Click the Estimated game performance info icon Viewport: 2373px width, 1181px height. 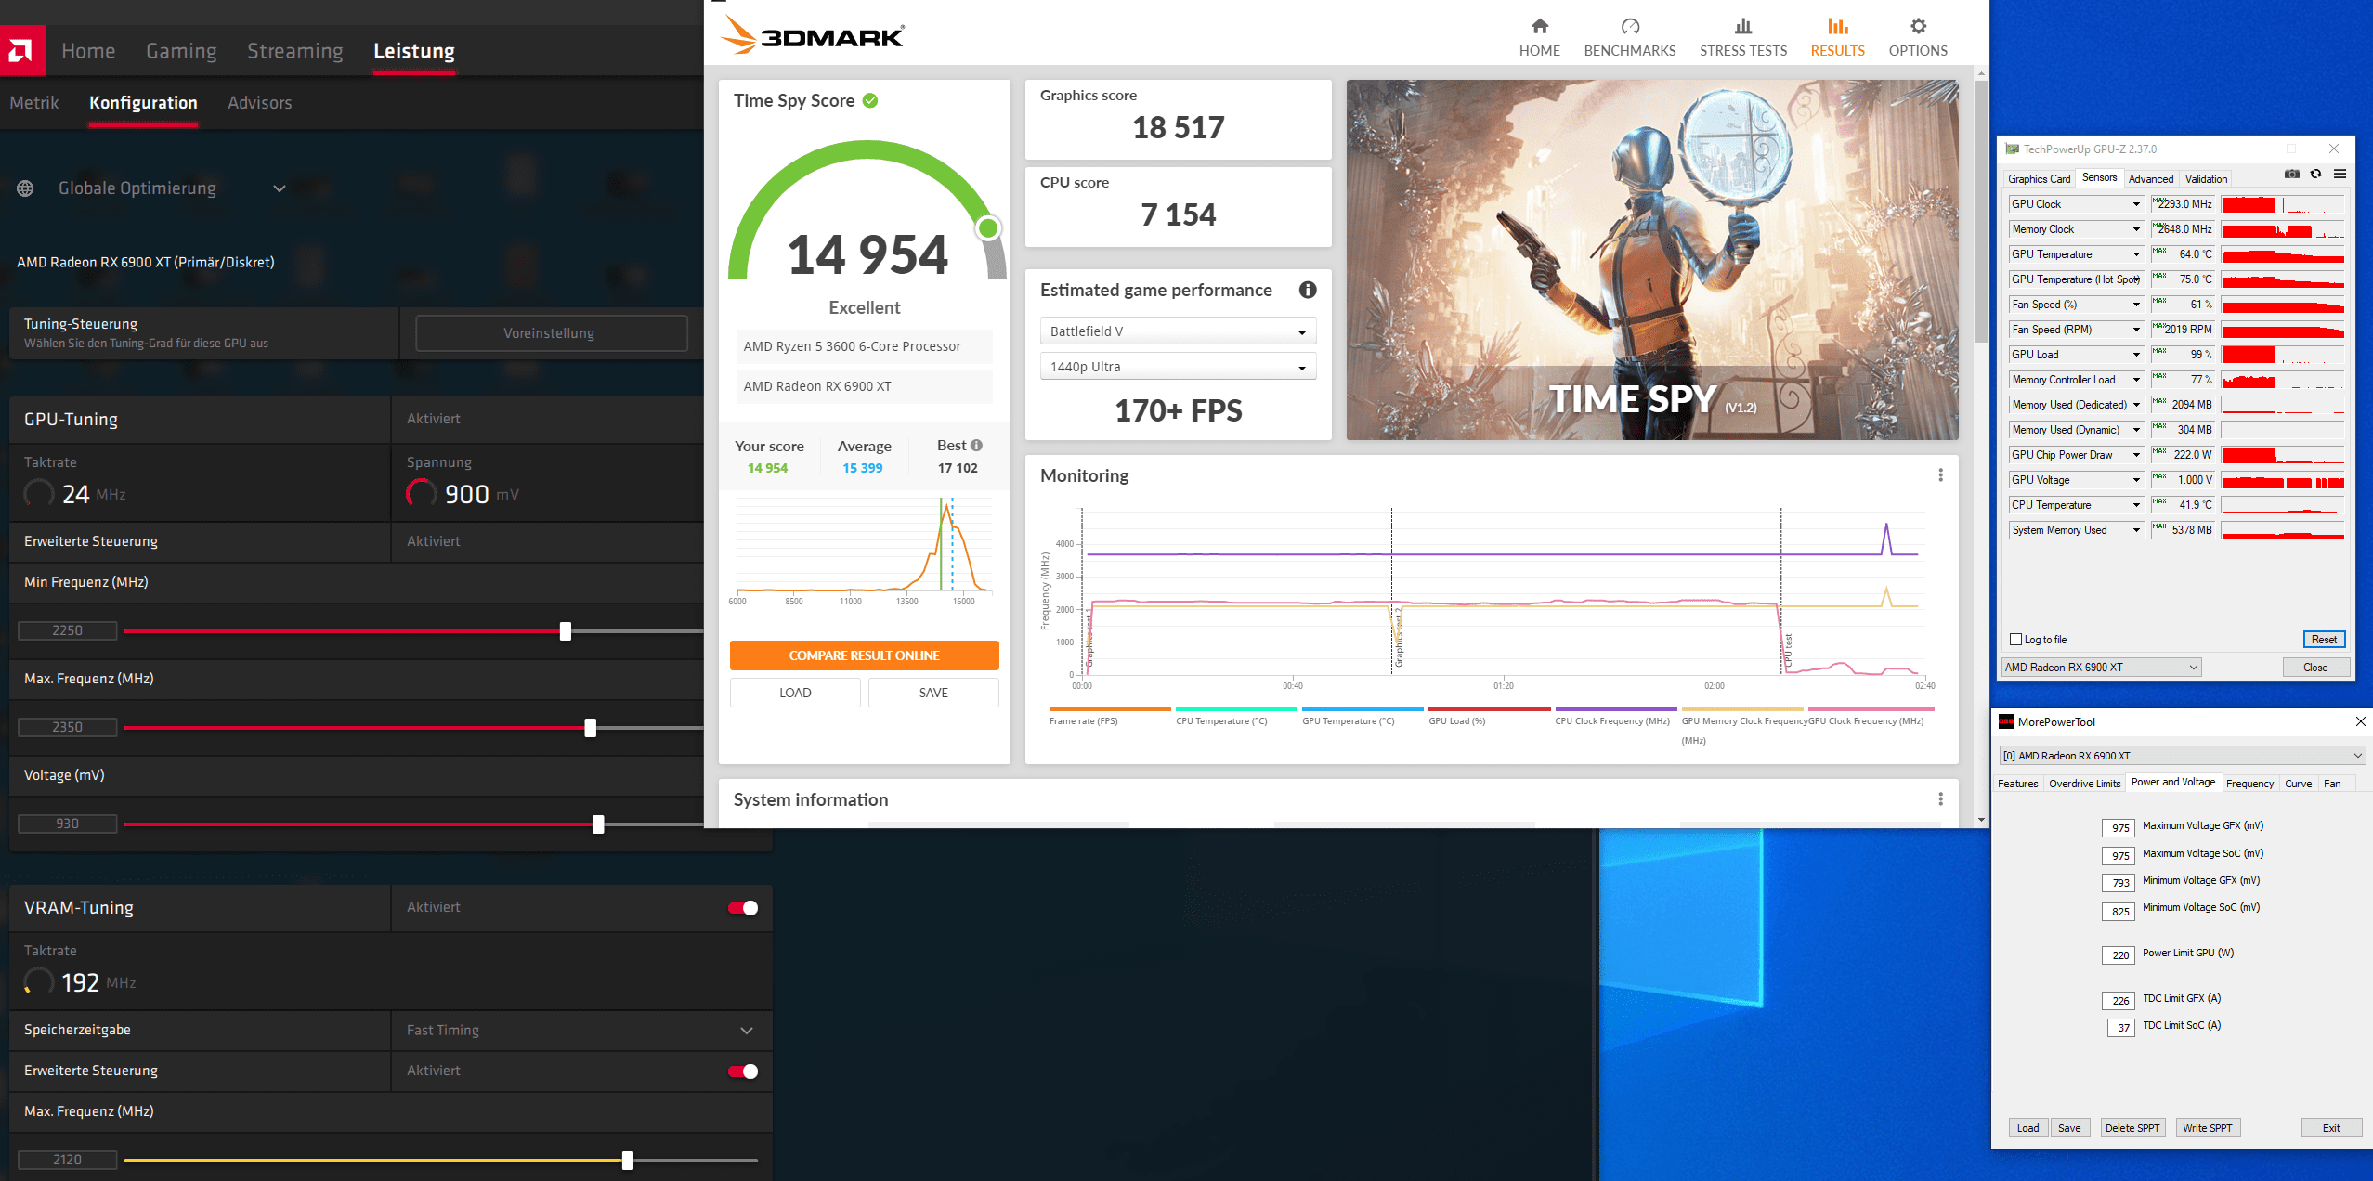coord(1308,290)
